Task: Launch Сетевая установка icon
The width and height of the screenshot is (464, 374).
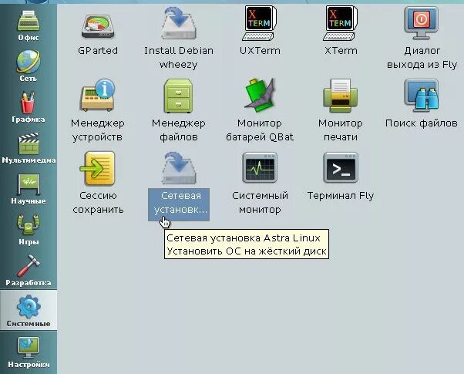Action: 179,185
